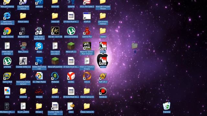Image resolution: width=207 pixels, height=116 pixels.
Task: Select the Adobe Photoshop CS5 icon
Action: click(39, 61)
